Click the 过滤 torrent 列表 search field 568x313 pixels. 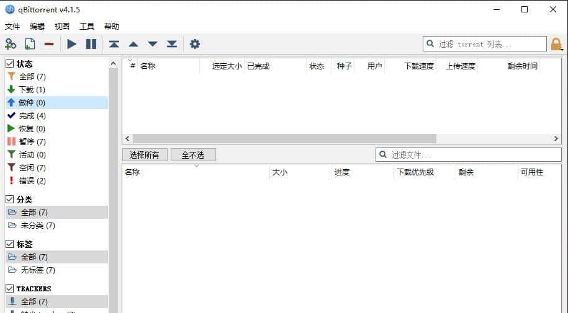click(x=485, y=44)
